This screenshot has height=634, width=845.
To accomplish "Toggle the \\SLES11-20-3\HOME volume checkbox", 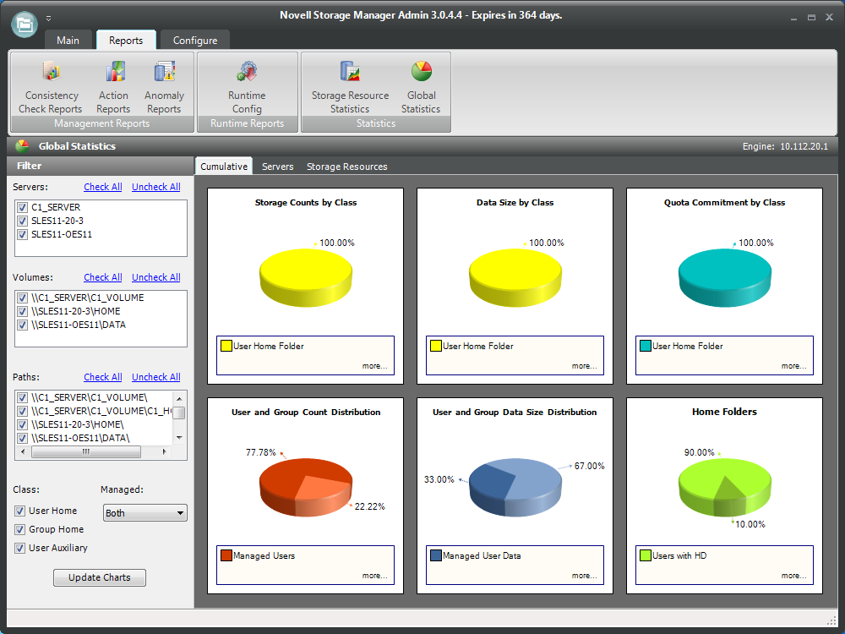I will point(22,311).
